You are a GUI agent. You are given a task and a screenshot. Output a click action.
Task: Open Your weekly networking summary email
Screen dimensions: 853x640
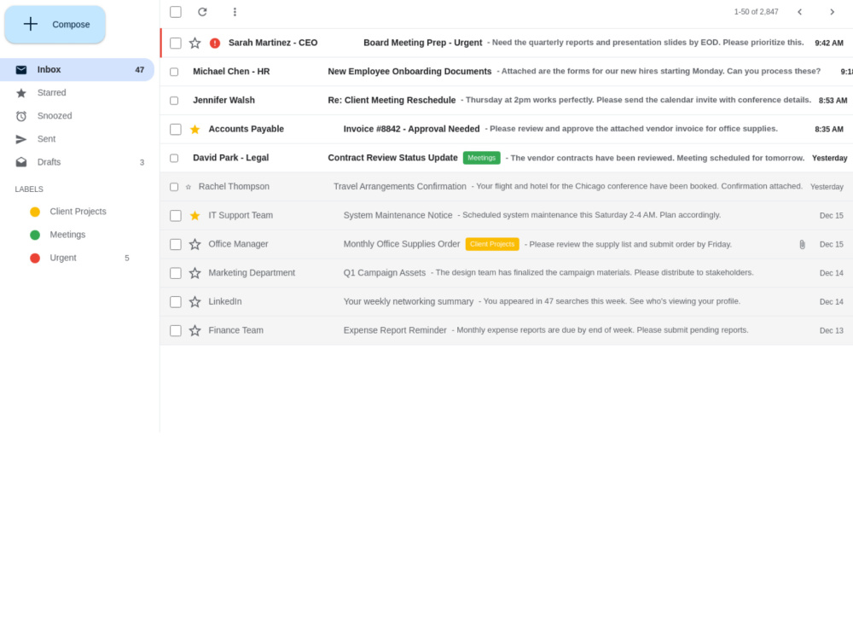507,302
